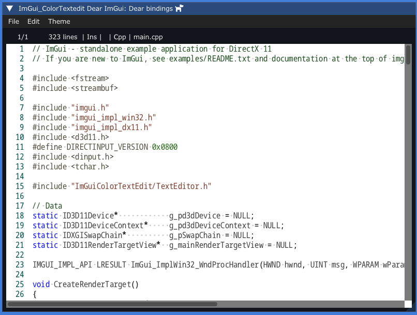417x315 pixels.
Task: Click the ImGui_ImplWin32_WndProcHandler function name
Action: coord(195,265)
